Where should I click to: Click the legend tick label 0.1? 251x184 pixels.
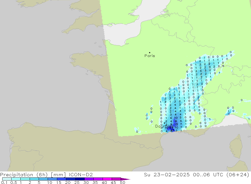coord(4,182)
